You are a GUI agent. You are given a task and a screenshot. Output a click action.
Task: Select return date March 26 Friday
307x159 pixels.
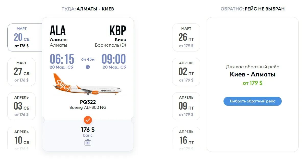tap(186, 37)
